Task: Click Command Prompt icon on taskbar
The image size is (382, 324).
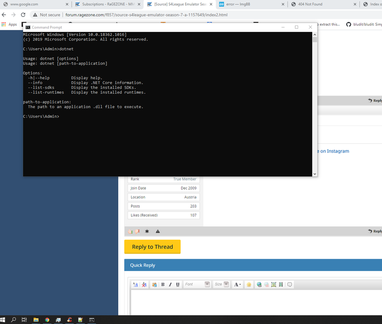Action: pos(92,320)
